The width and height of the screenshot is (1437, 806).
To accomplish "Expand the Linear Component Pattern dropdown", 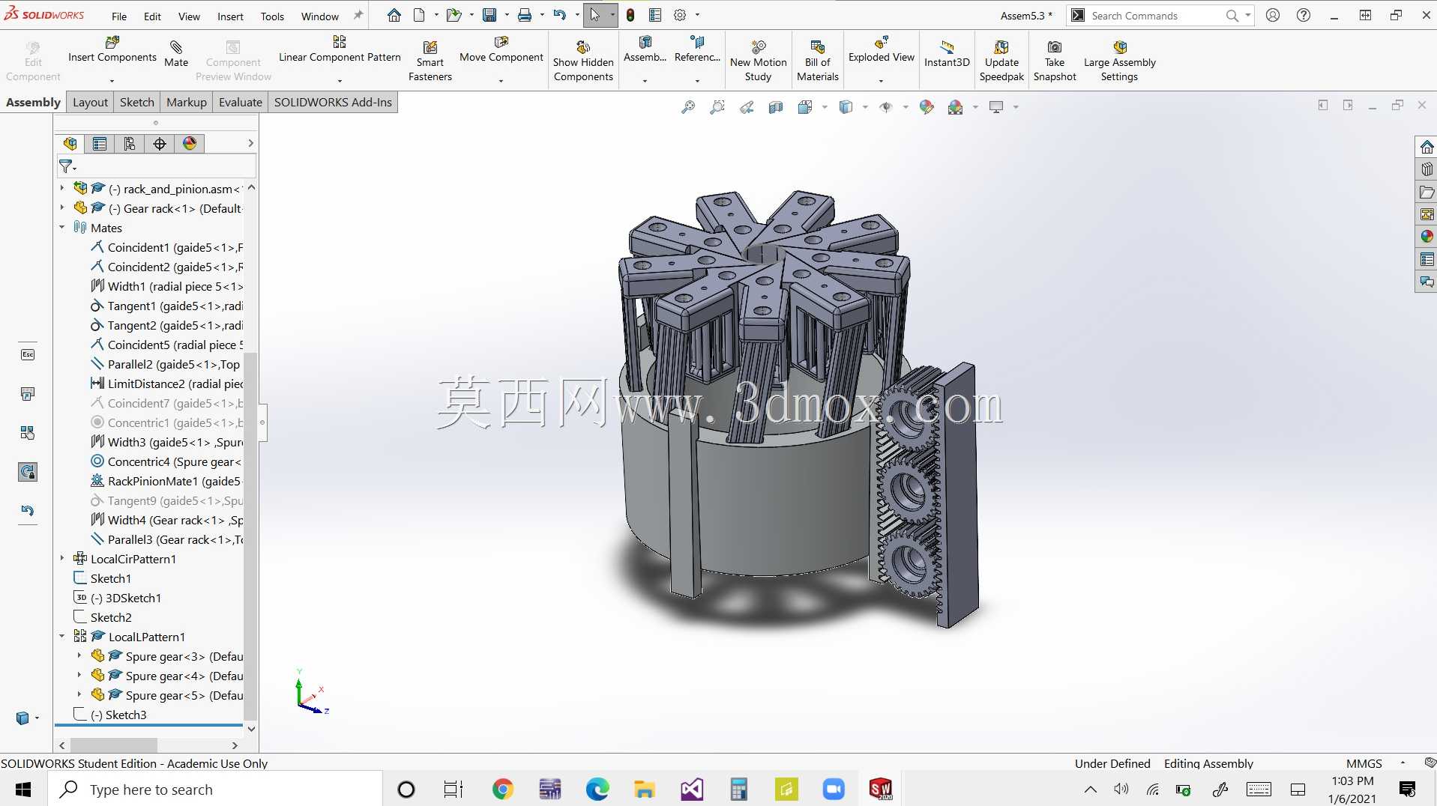I will (x=340, y=81).
